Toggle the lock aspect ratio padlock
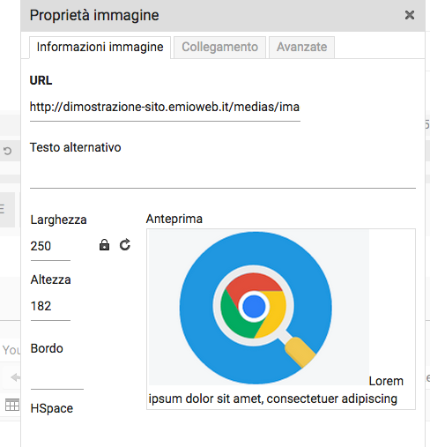 (104, 244)
